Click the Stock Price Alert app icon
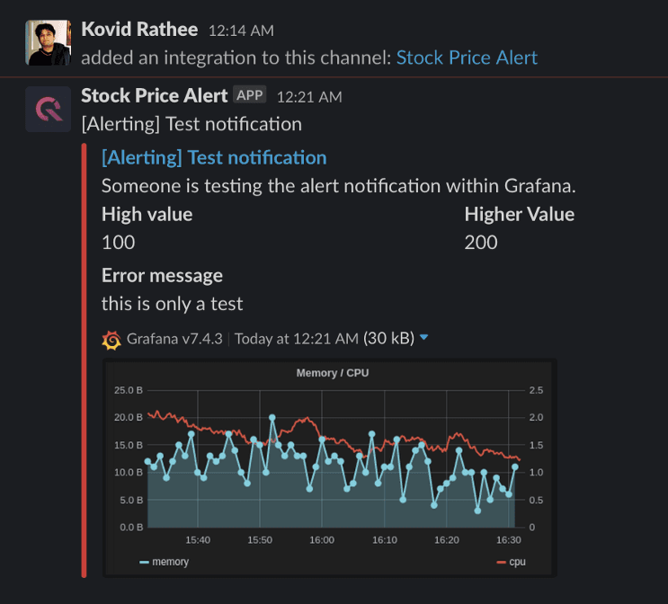668x604 pixels. [48, 109]
